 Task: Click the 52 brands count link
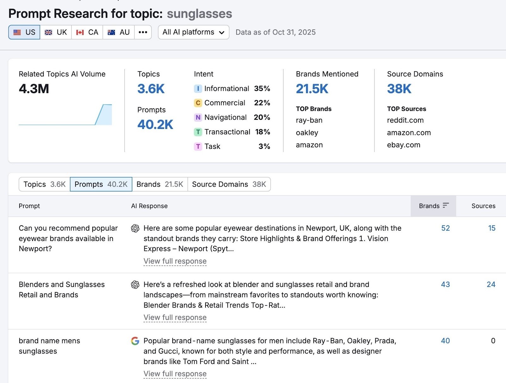coord(445,228)
